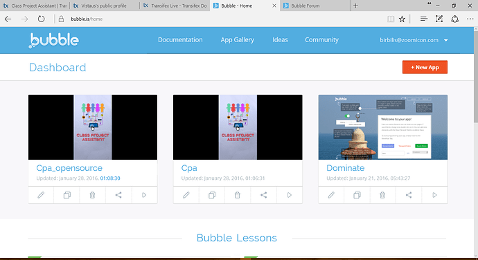Delete the Cpa app via its trash icon
Viewport: 478px width, 260px height.
[x=238, y=195]
